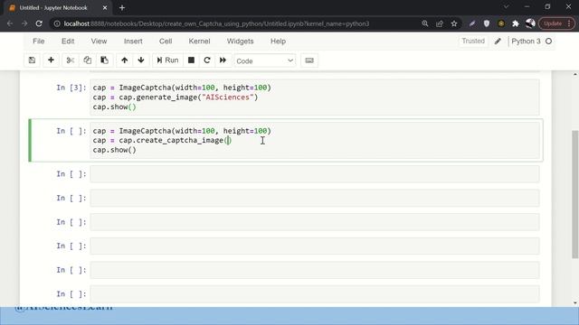Move the selected cell up with the arrow
The height and width of the screenshot is (325, 579).
tap(125, 60)
